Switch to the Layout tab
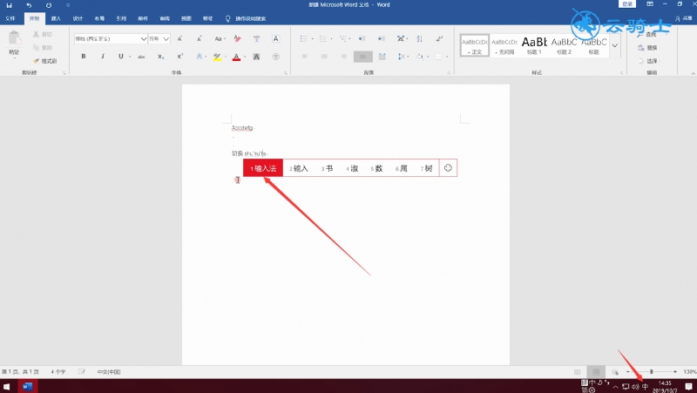The height and width of the screenshot is (393, 697). [99, 18]
